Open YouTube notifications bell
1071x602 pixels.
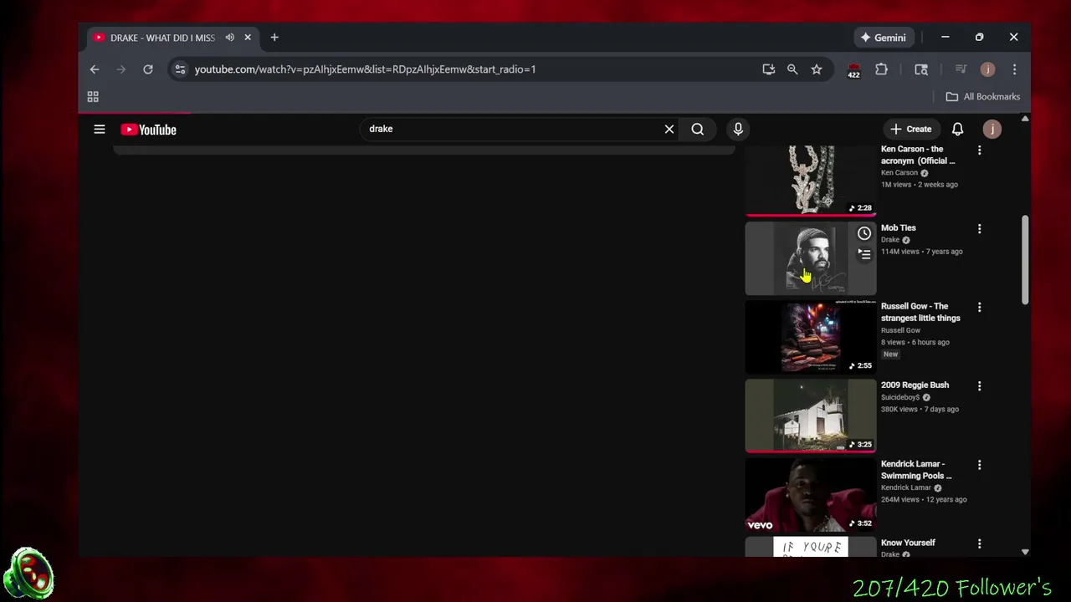click(x=957, y=129)
